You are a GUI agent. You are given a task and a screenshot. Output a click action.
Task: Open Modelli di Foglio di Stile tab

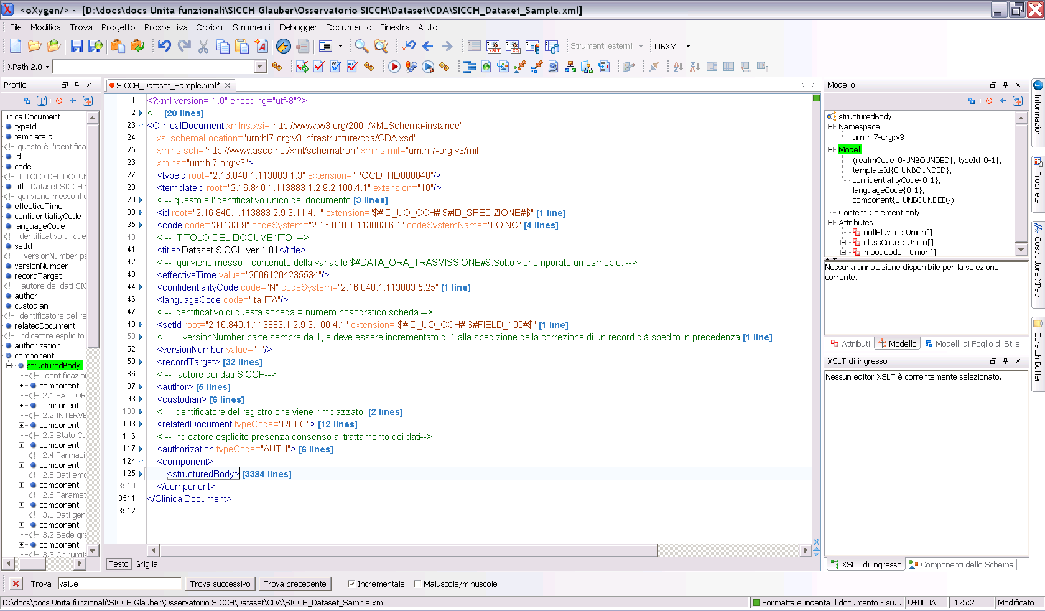tap(972, 343)
